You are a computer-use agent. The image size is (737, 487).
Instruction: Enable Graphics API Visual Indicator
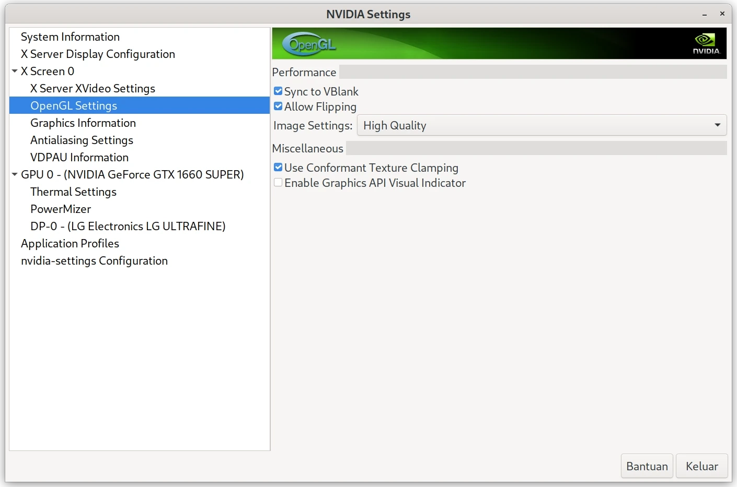tap(278, 182)
